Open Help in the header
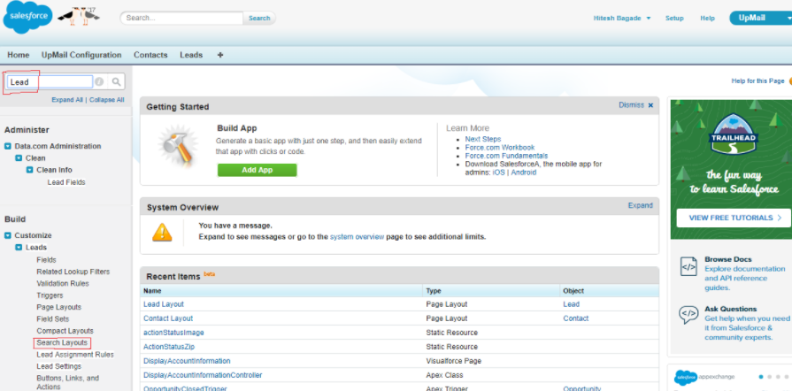 coord(707,19)
